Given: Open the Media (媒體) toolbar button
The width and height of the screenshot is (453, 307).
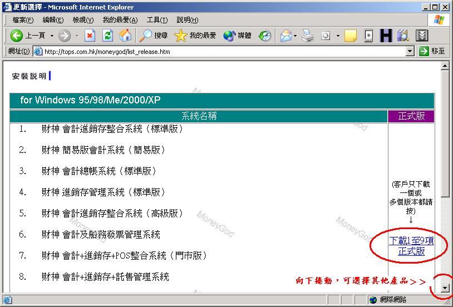Looking at the screenshot, I should click(237, 36).
